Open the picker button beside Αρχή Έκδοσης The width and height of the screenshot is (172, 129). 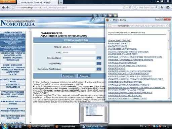[99, 63]
